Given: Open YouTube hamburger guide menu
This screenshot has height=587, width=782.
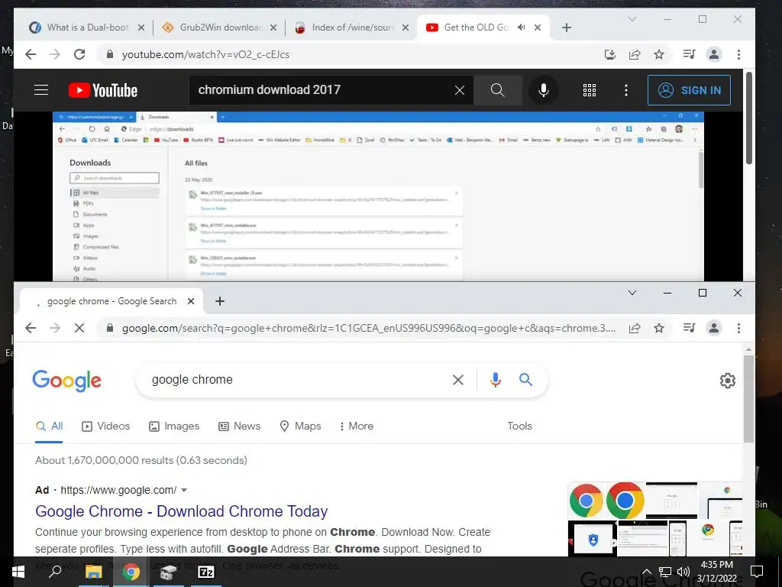Looking at the screenshot, I should (41, 90).
